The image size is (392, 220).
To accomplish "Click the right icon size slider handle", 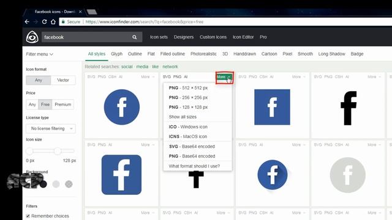I will pos(58,151).
